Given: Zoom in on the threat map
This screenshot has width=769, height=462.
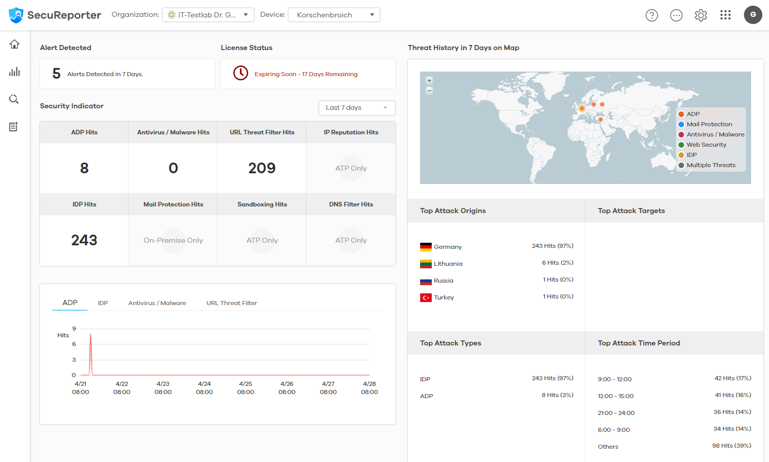Looking at the screenshot, I should tap(429, 80).
